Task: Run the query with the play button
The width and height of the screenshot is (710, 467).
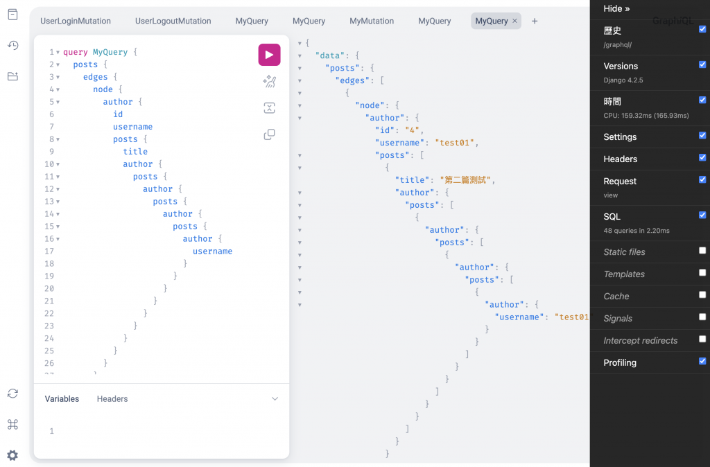Action: coord(270,55)
